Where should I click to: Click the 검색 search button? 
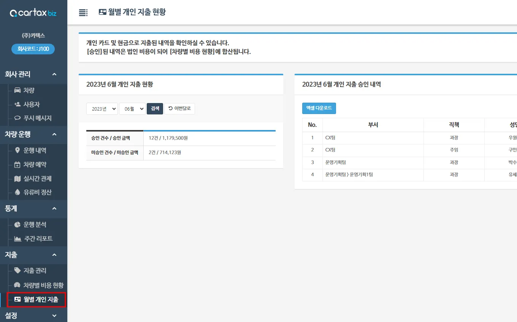coord(155,109)
